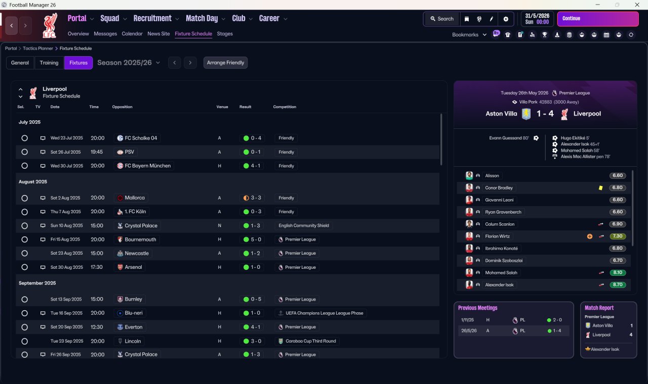Click substitution arrow icon for Calum Scanlon
Image resolution: width=648 pixels, height=384 pixels.
point(601,224)
